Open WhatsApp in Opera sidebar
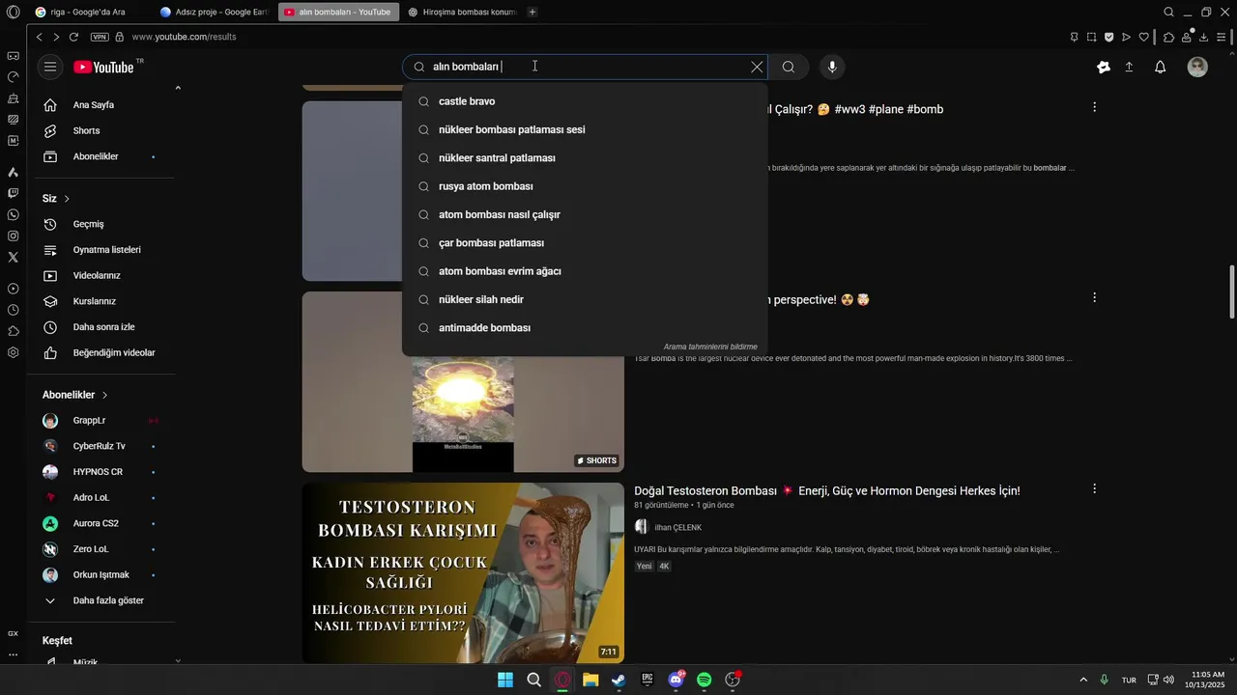 tap(13, 214)
